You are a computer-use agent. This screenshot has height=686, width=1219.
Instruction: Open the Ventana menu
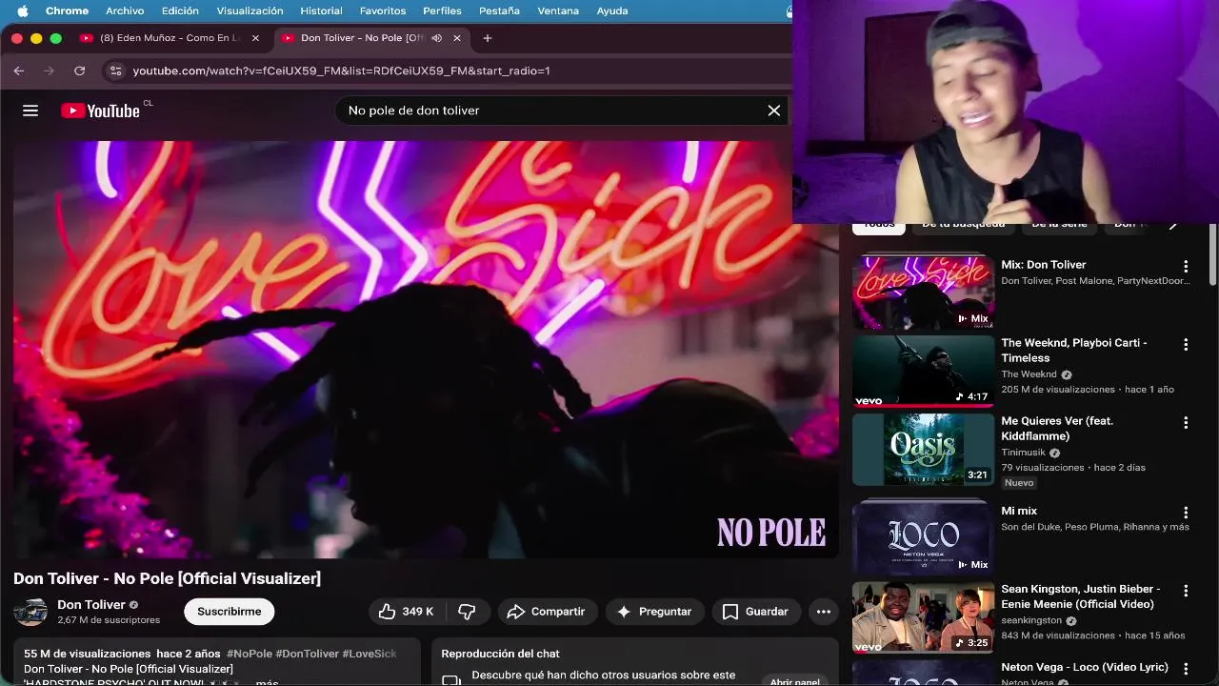(x=558, y=10)
